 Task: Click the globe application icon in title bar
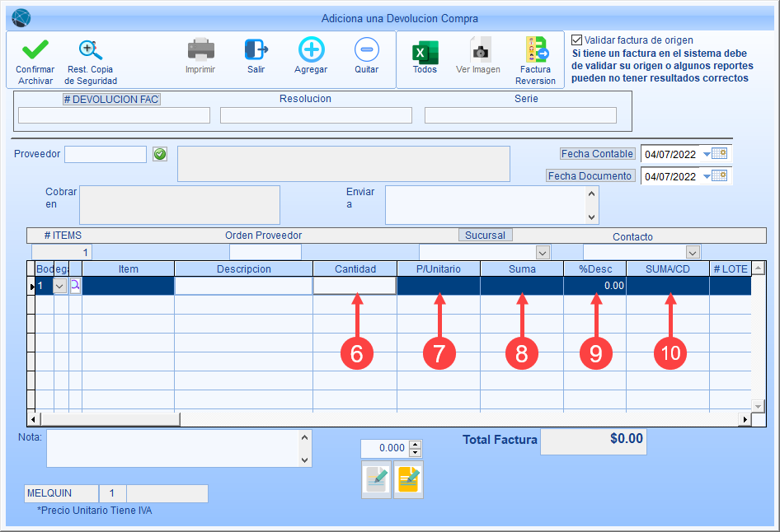click(21, 18)
